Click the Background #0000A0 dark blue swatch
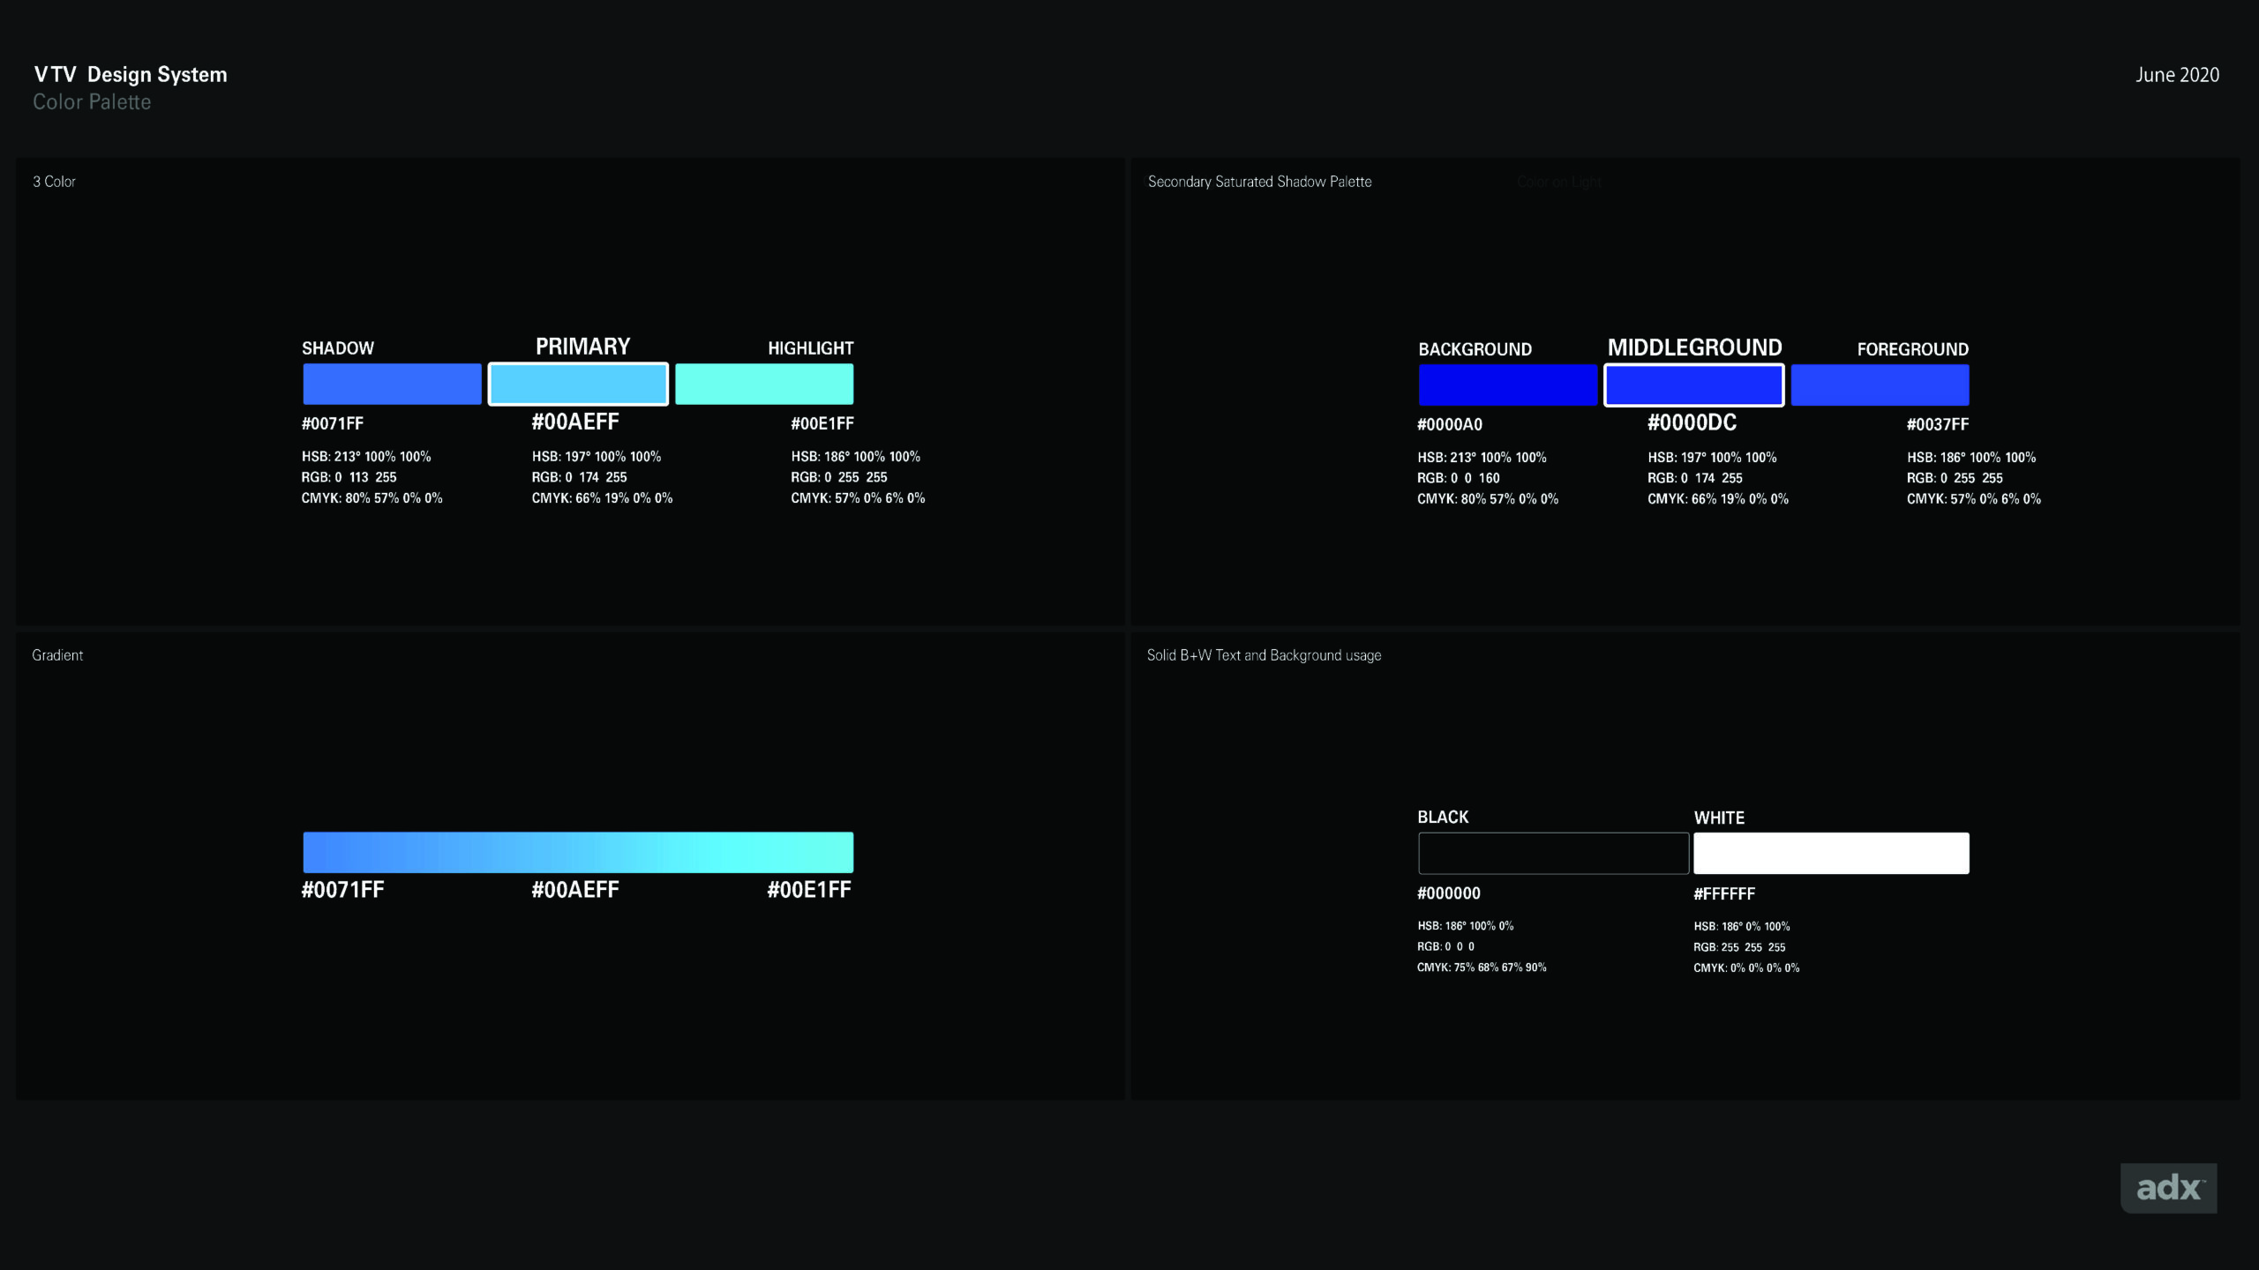2259x1270 pixels. point(1507,385)
